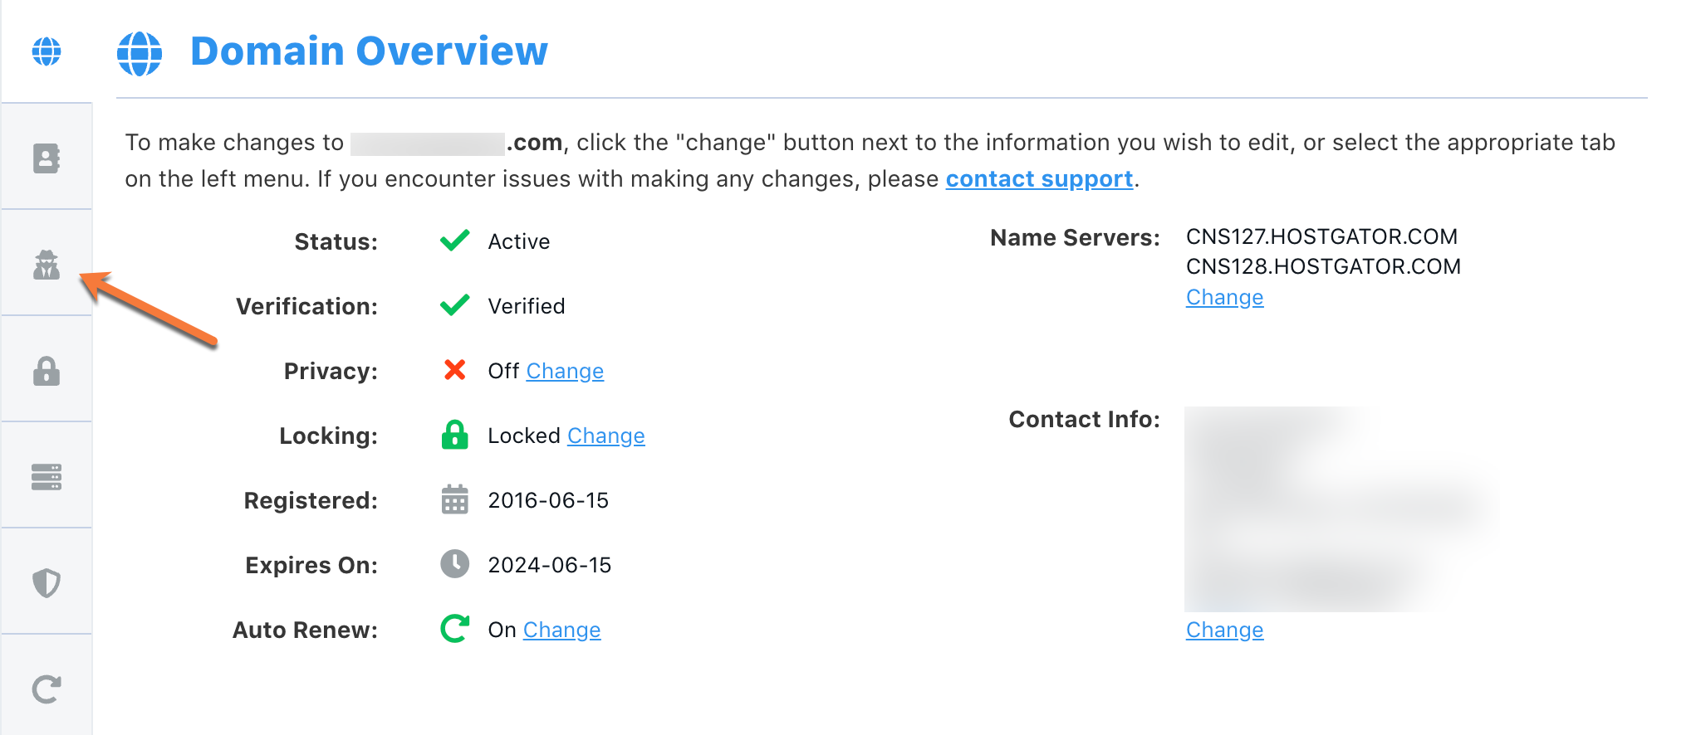Click the calendar icon next to Registered
1696x735 pixels.
tap(454, 499)
